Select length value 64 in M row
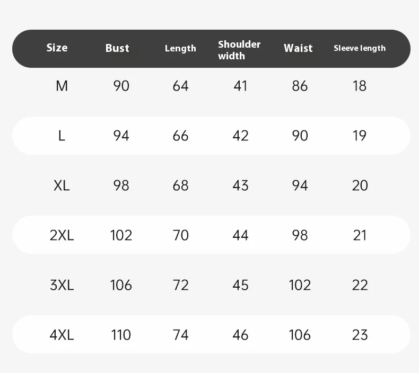The width and height of the screenshot is (419, 373). (180, 86)
